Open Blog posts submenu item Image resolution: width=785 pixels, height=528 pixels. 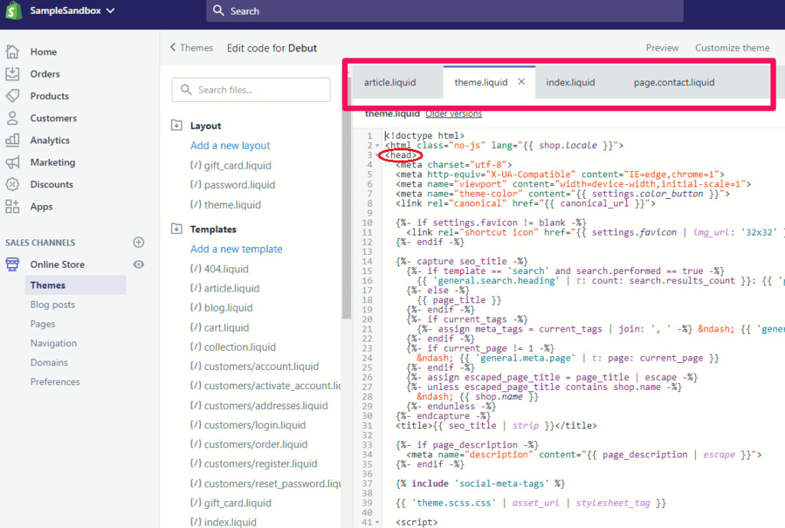pyautogui.click(x=53, y=305)
